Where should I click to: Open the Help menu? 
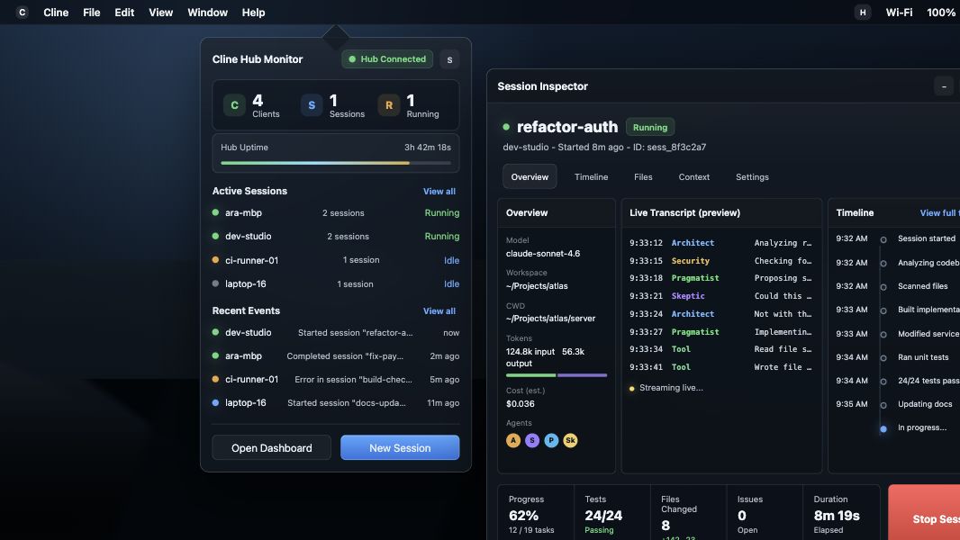(x=253, y=13)
